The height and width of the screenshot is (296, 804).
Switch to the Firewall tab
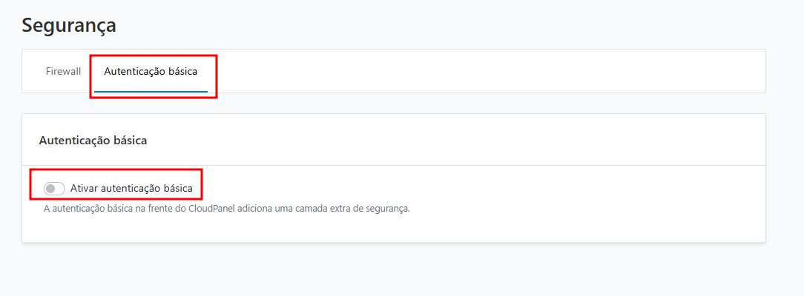tap(63, 72)
